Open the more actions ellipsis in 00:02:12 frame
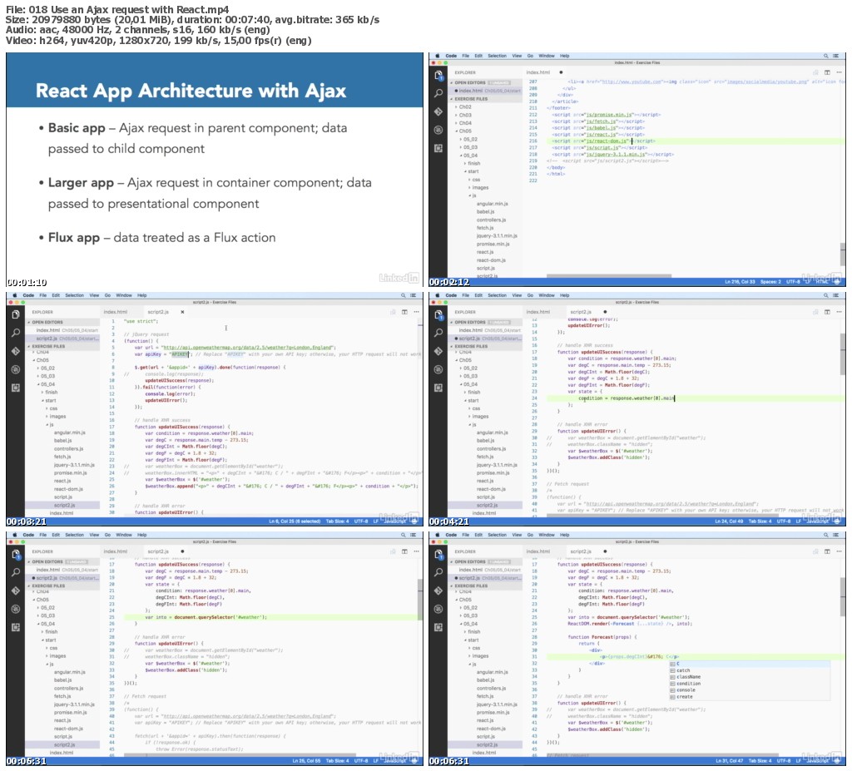 tap(839, 72)
